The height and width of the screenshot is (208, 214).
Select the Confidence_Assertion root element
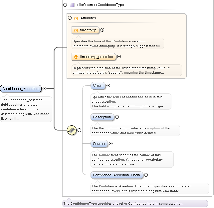click(21, 89)
